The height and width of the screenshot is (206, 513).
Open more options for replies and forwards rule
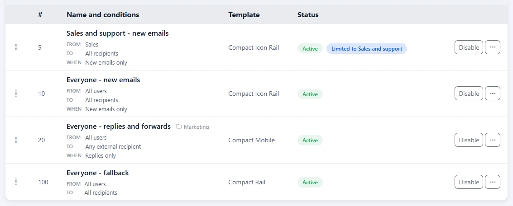492,140
